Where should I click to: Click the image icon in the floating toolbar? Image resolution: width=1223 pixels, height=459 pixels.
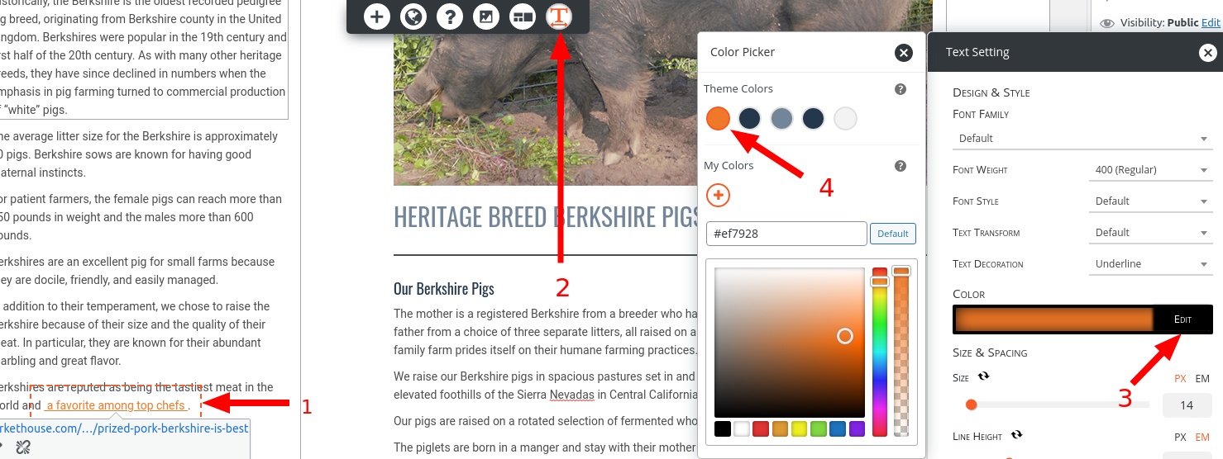coord(486,16)
